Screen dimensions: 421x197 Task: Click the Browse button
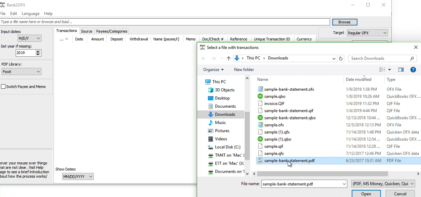(x=344, y=22)
